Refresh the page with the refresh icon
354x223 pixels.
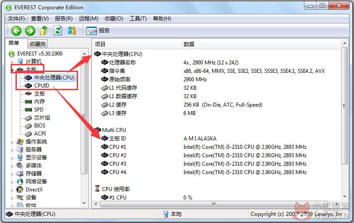(x=58, y=30)
